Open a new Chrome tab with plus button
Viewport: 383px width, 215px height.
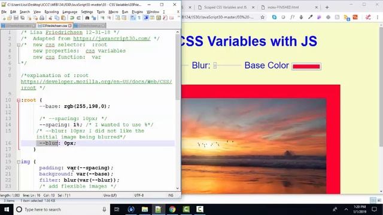(327, 7)
